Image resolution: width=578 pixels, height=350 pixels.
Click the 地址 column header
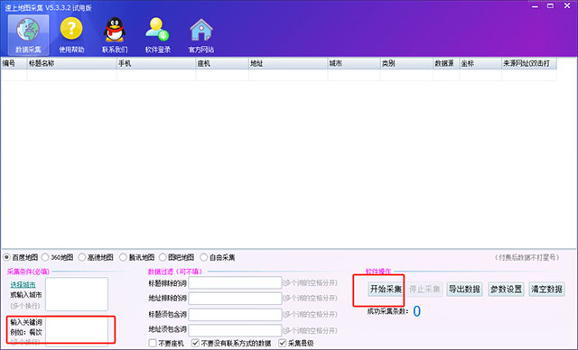(288, 63)
